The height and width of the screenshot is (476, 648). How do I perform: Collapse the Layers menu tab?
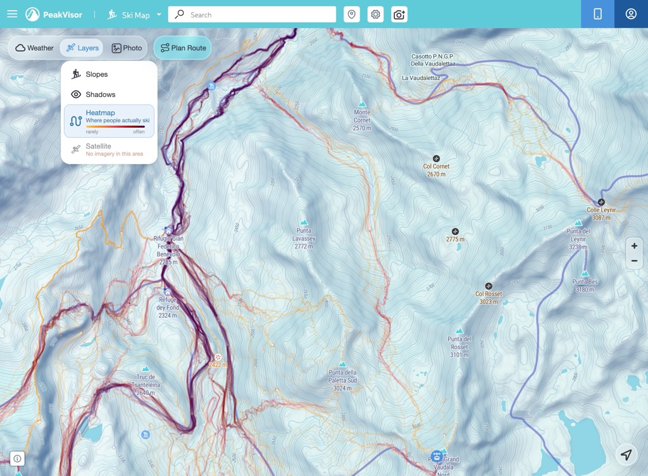point(82,48)
